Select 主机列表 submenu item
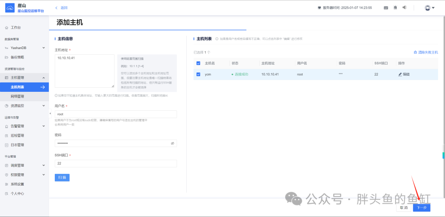 tap(24, 87)
